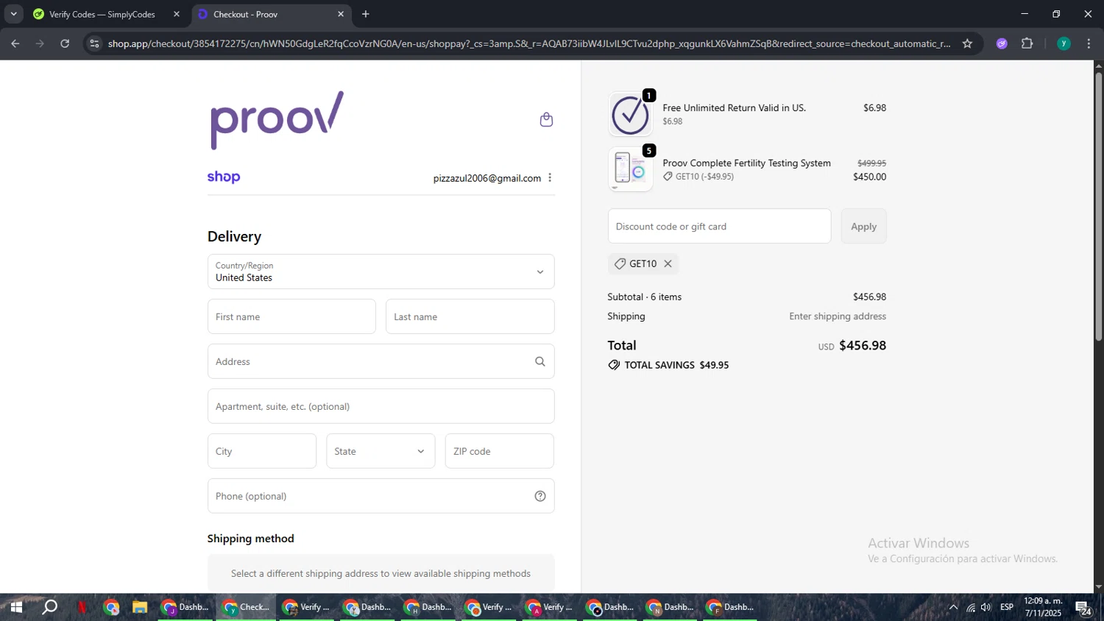The width and height of the screenshot is (1104, 621).
Task: Click the page vertical scrollbar
Action: coord(1098,206)
